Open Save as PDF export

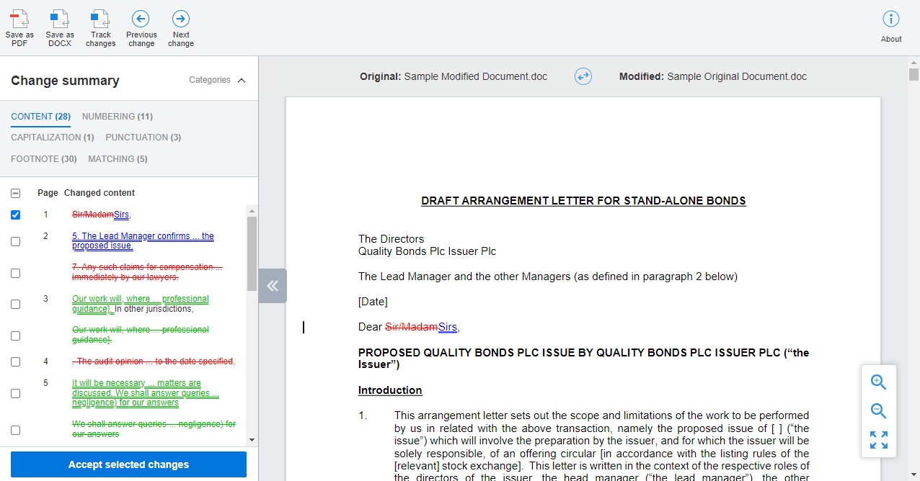coord(19,28)
